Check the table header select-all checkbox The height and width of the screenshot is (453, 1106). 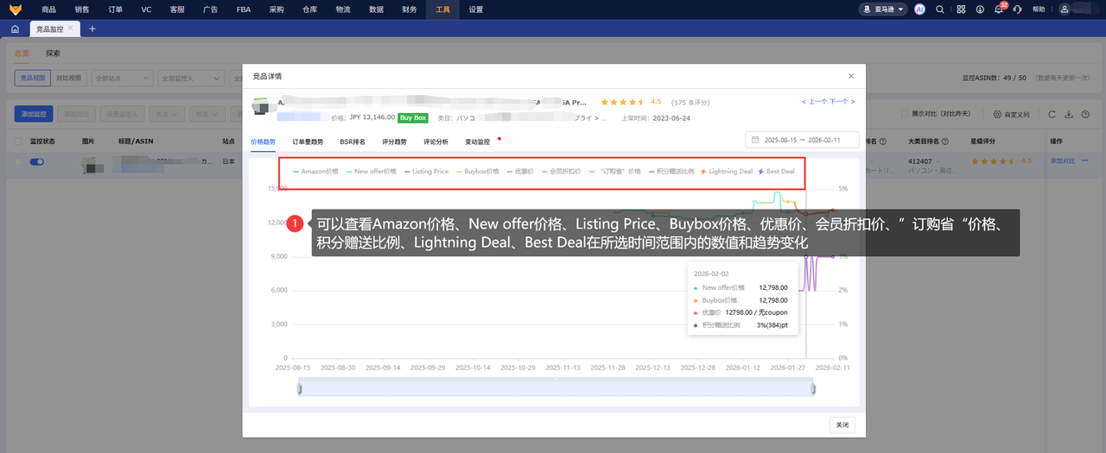[x=18, y=141]
